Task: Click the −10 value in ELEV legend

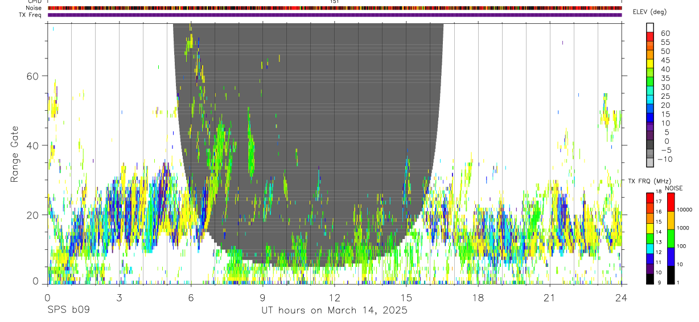Action: click(665, 159)
